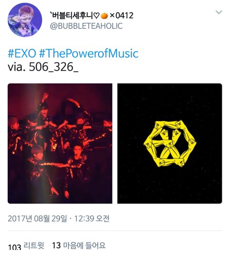Open the tweet options chevron menu

coord(219,12)
